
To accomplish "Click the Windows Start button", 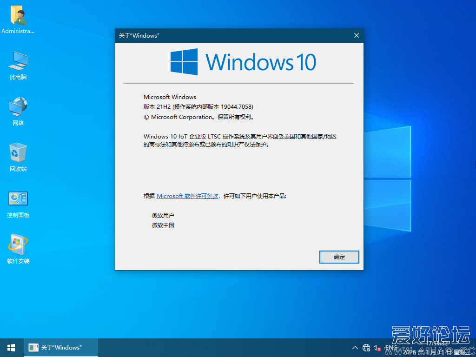I will point(12,348).
